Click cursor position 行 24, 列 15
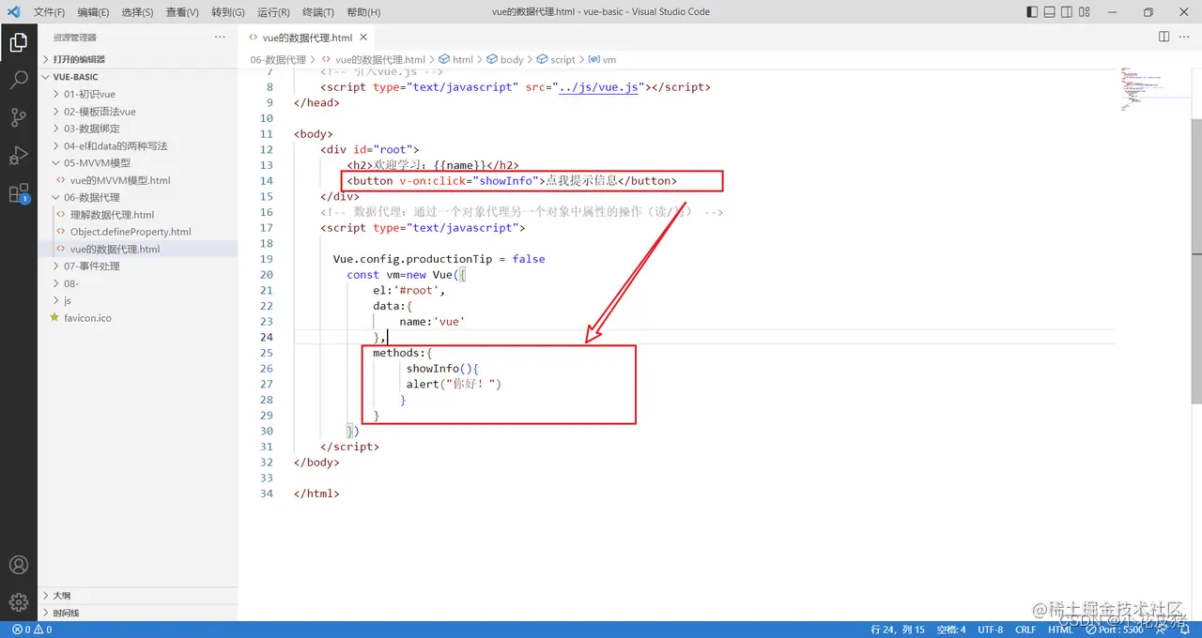The height and width of the screenshot is (638, 1202). tap(898, 630)
